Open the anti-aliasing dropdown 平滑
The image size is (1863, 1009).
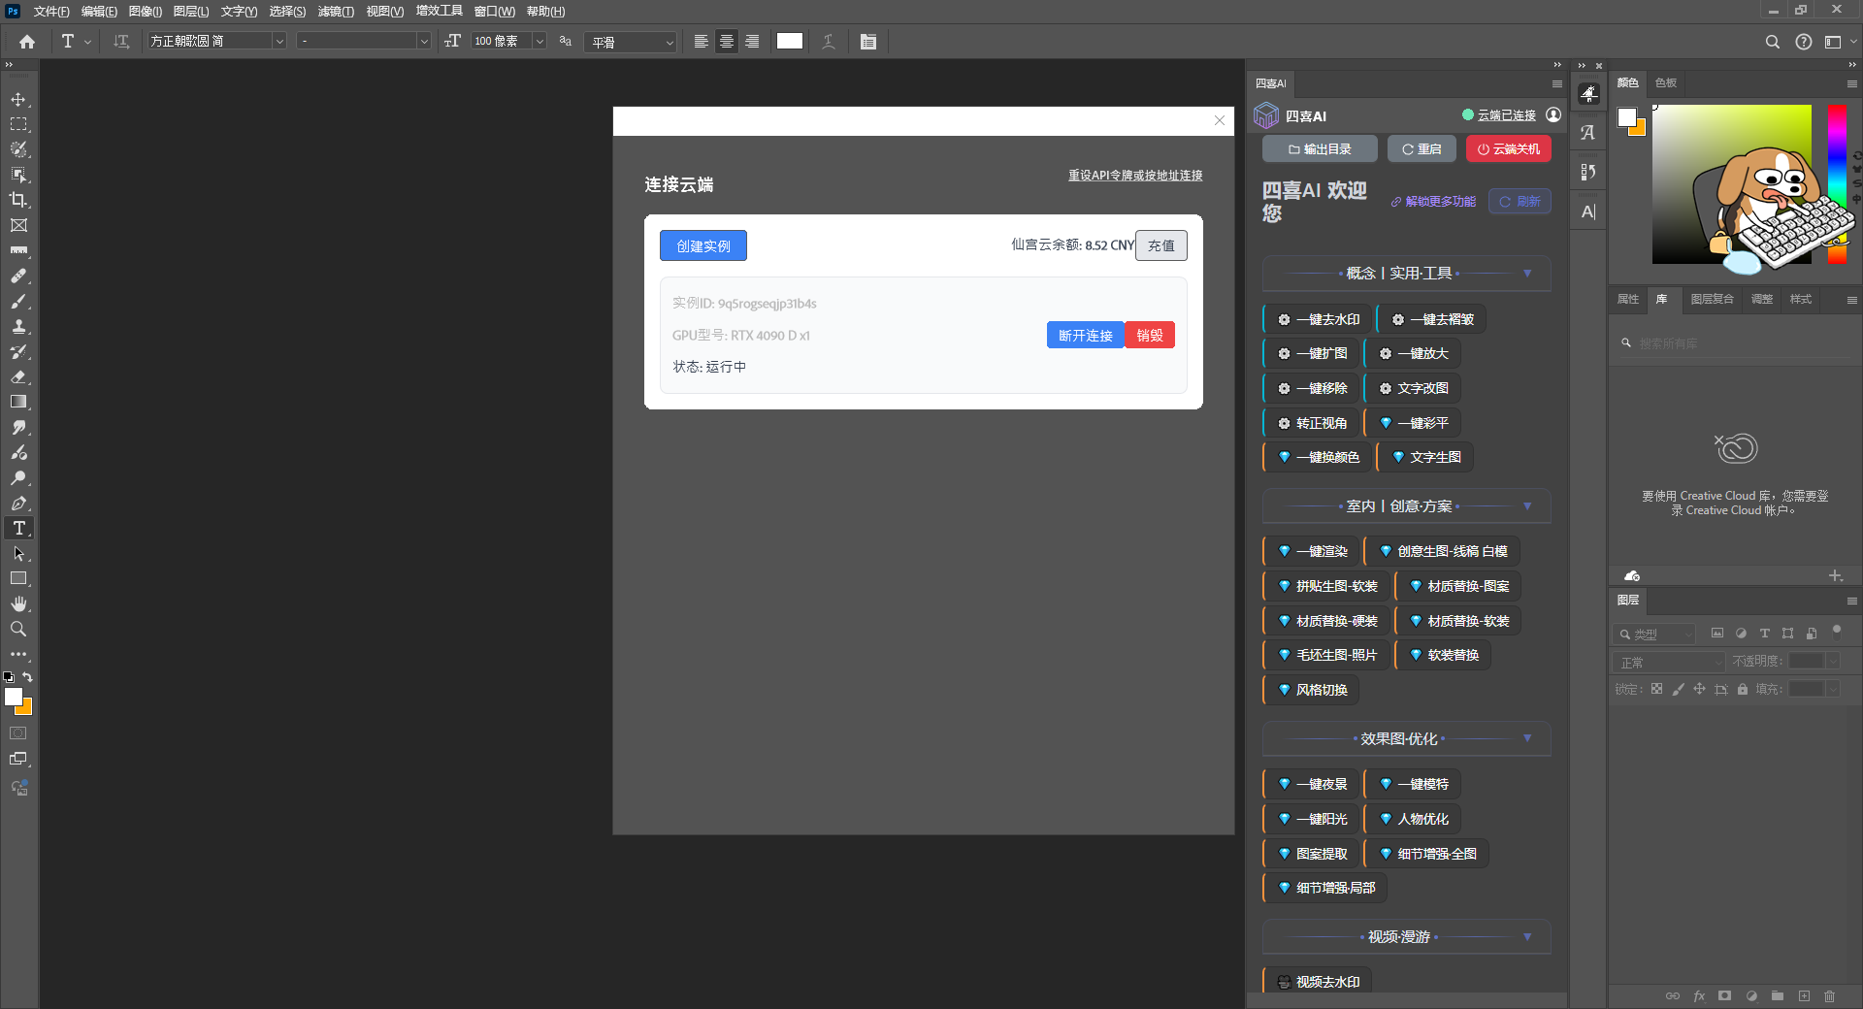click(x=631, y=42)
